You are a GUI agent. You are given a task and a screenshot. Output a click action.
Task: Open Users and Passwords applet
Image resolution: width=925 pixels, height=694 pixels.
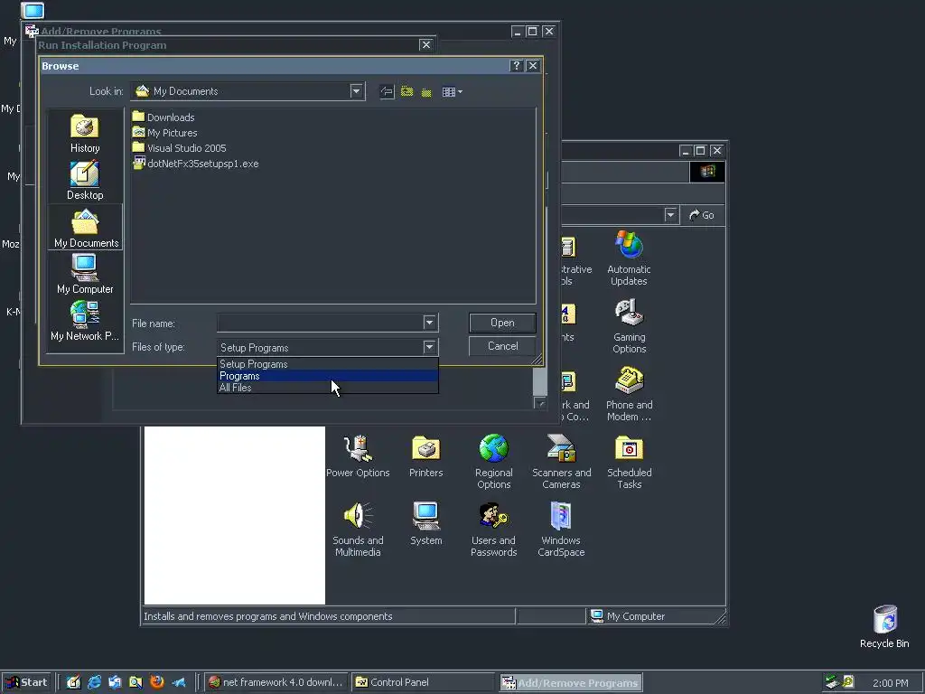pyautogui.click(x=494, y=530)
